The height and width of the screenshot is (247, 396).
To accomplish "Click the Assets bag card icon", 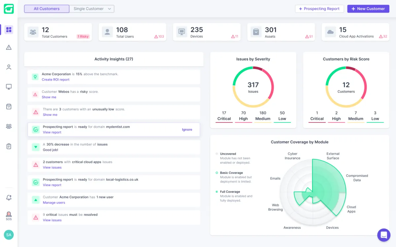I will click(256, 32).
